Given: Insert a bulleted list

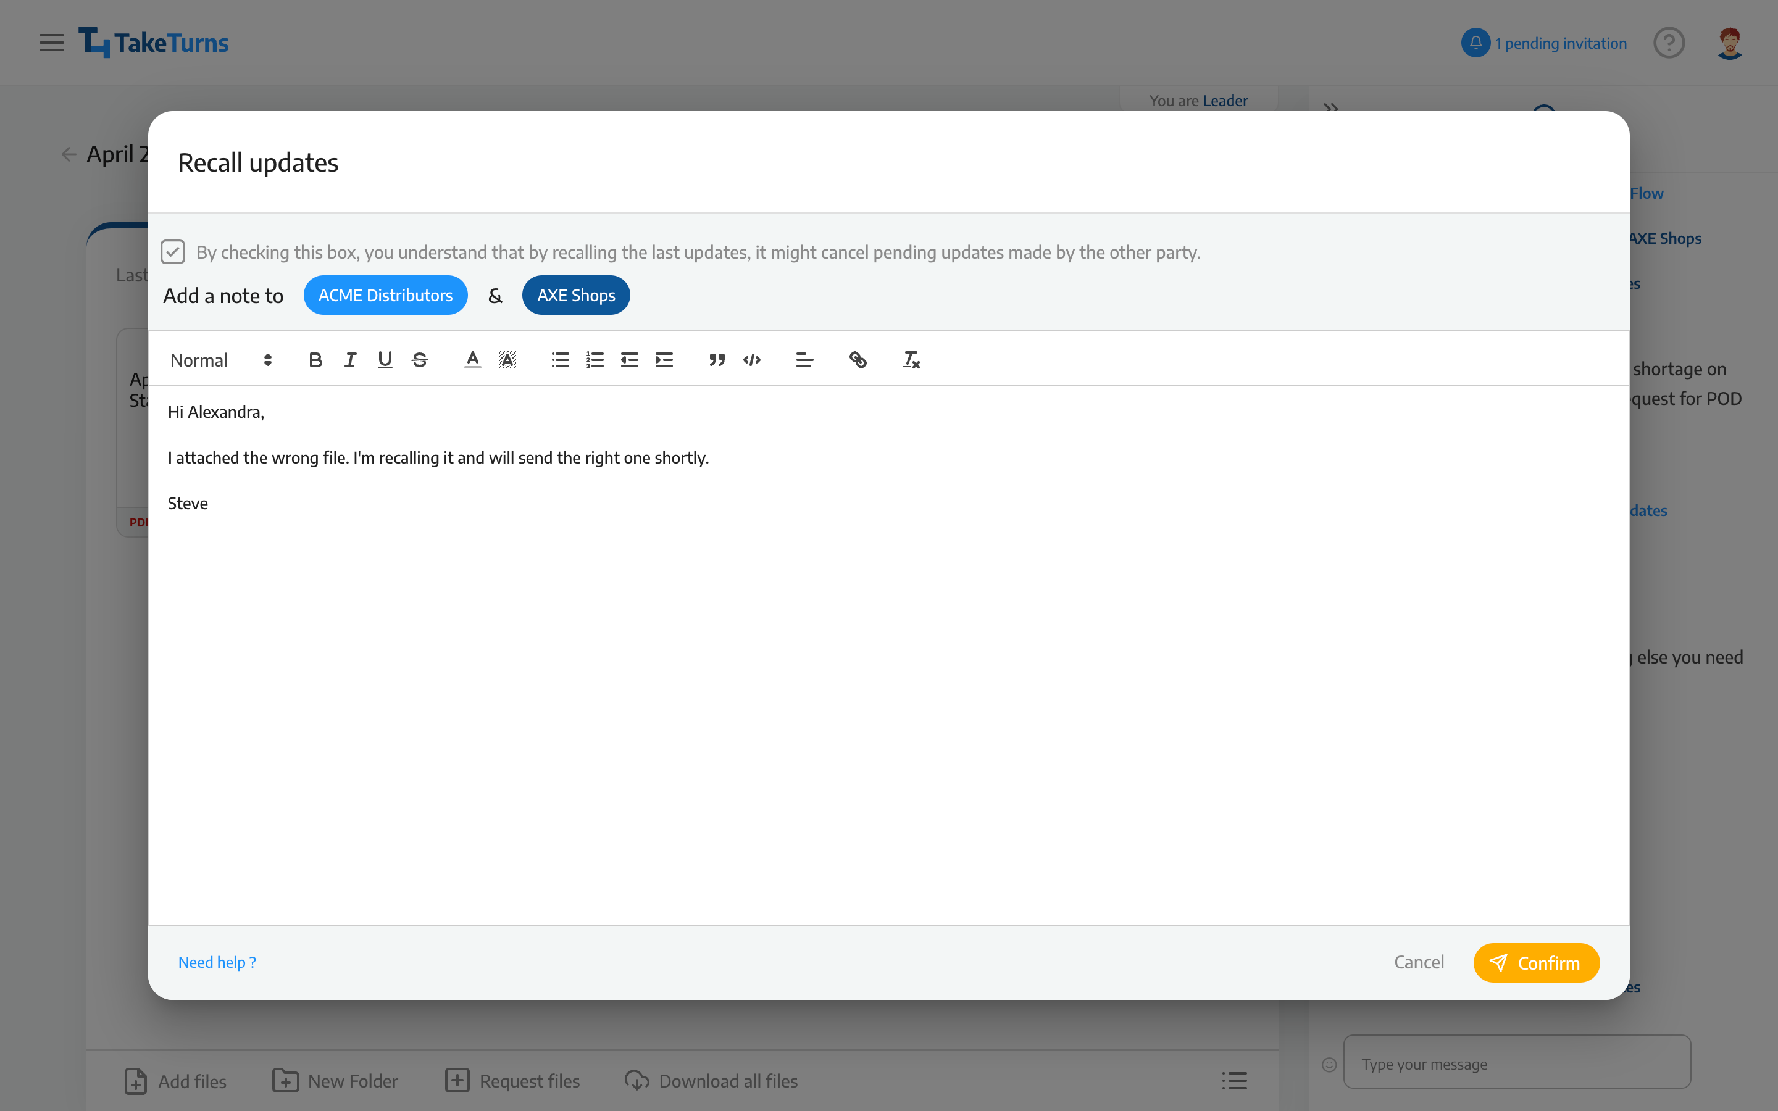Looking at the screenshot, I should (560, 360).
